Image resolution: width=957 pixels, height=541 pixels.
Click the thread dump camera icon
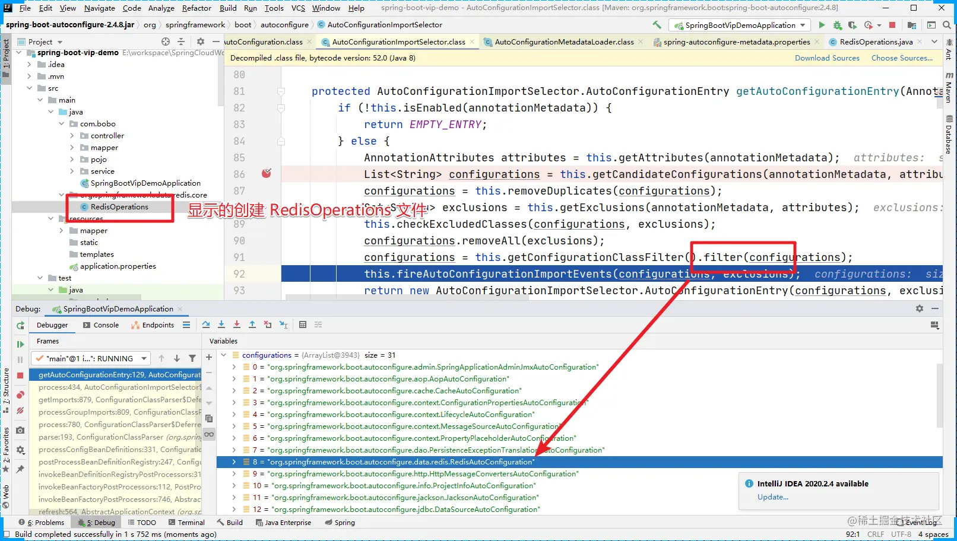coord(20,430)
